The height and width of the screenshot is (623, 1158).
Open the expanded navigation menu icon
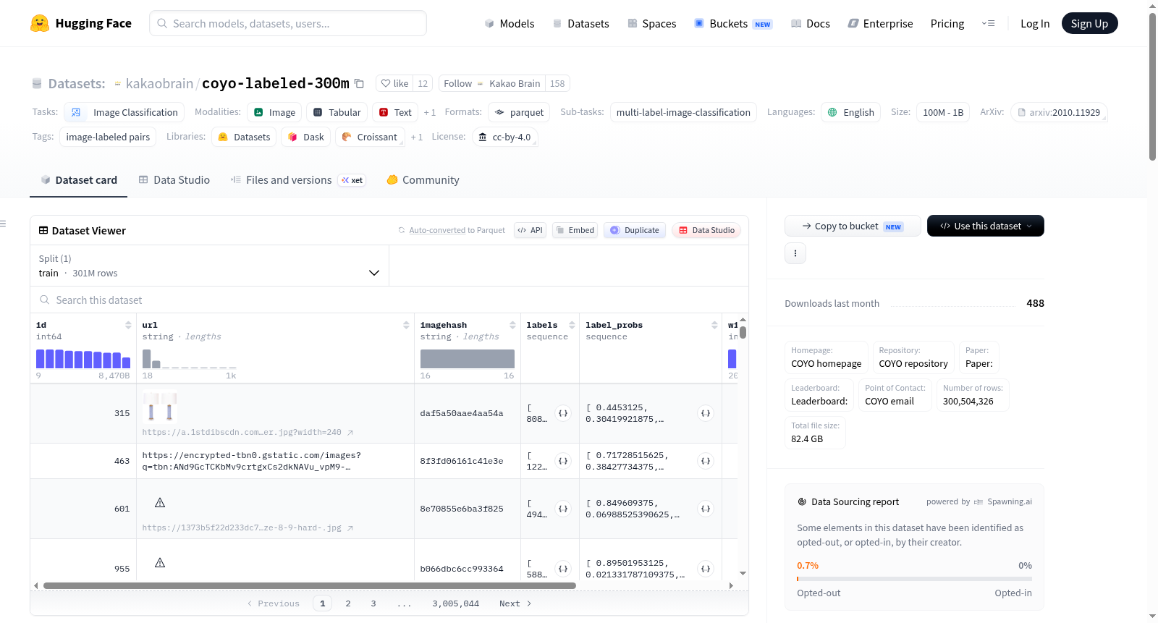(988, 23)
